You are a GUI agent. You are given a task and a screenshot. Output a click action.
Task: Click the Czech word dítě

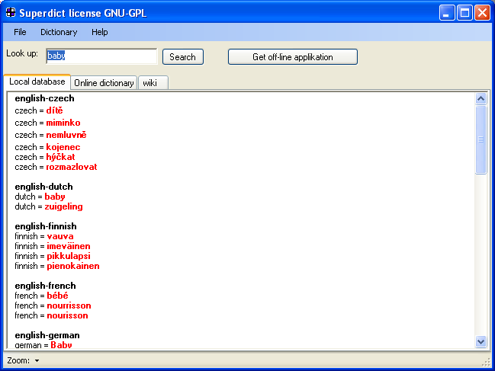coord(54,110)
